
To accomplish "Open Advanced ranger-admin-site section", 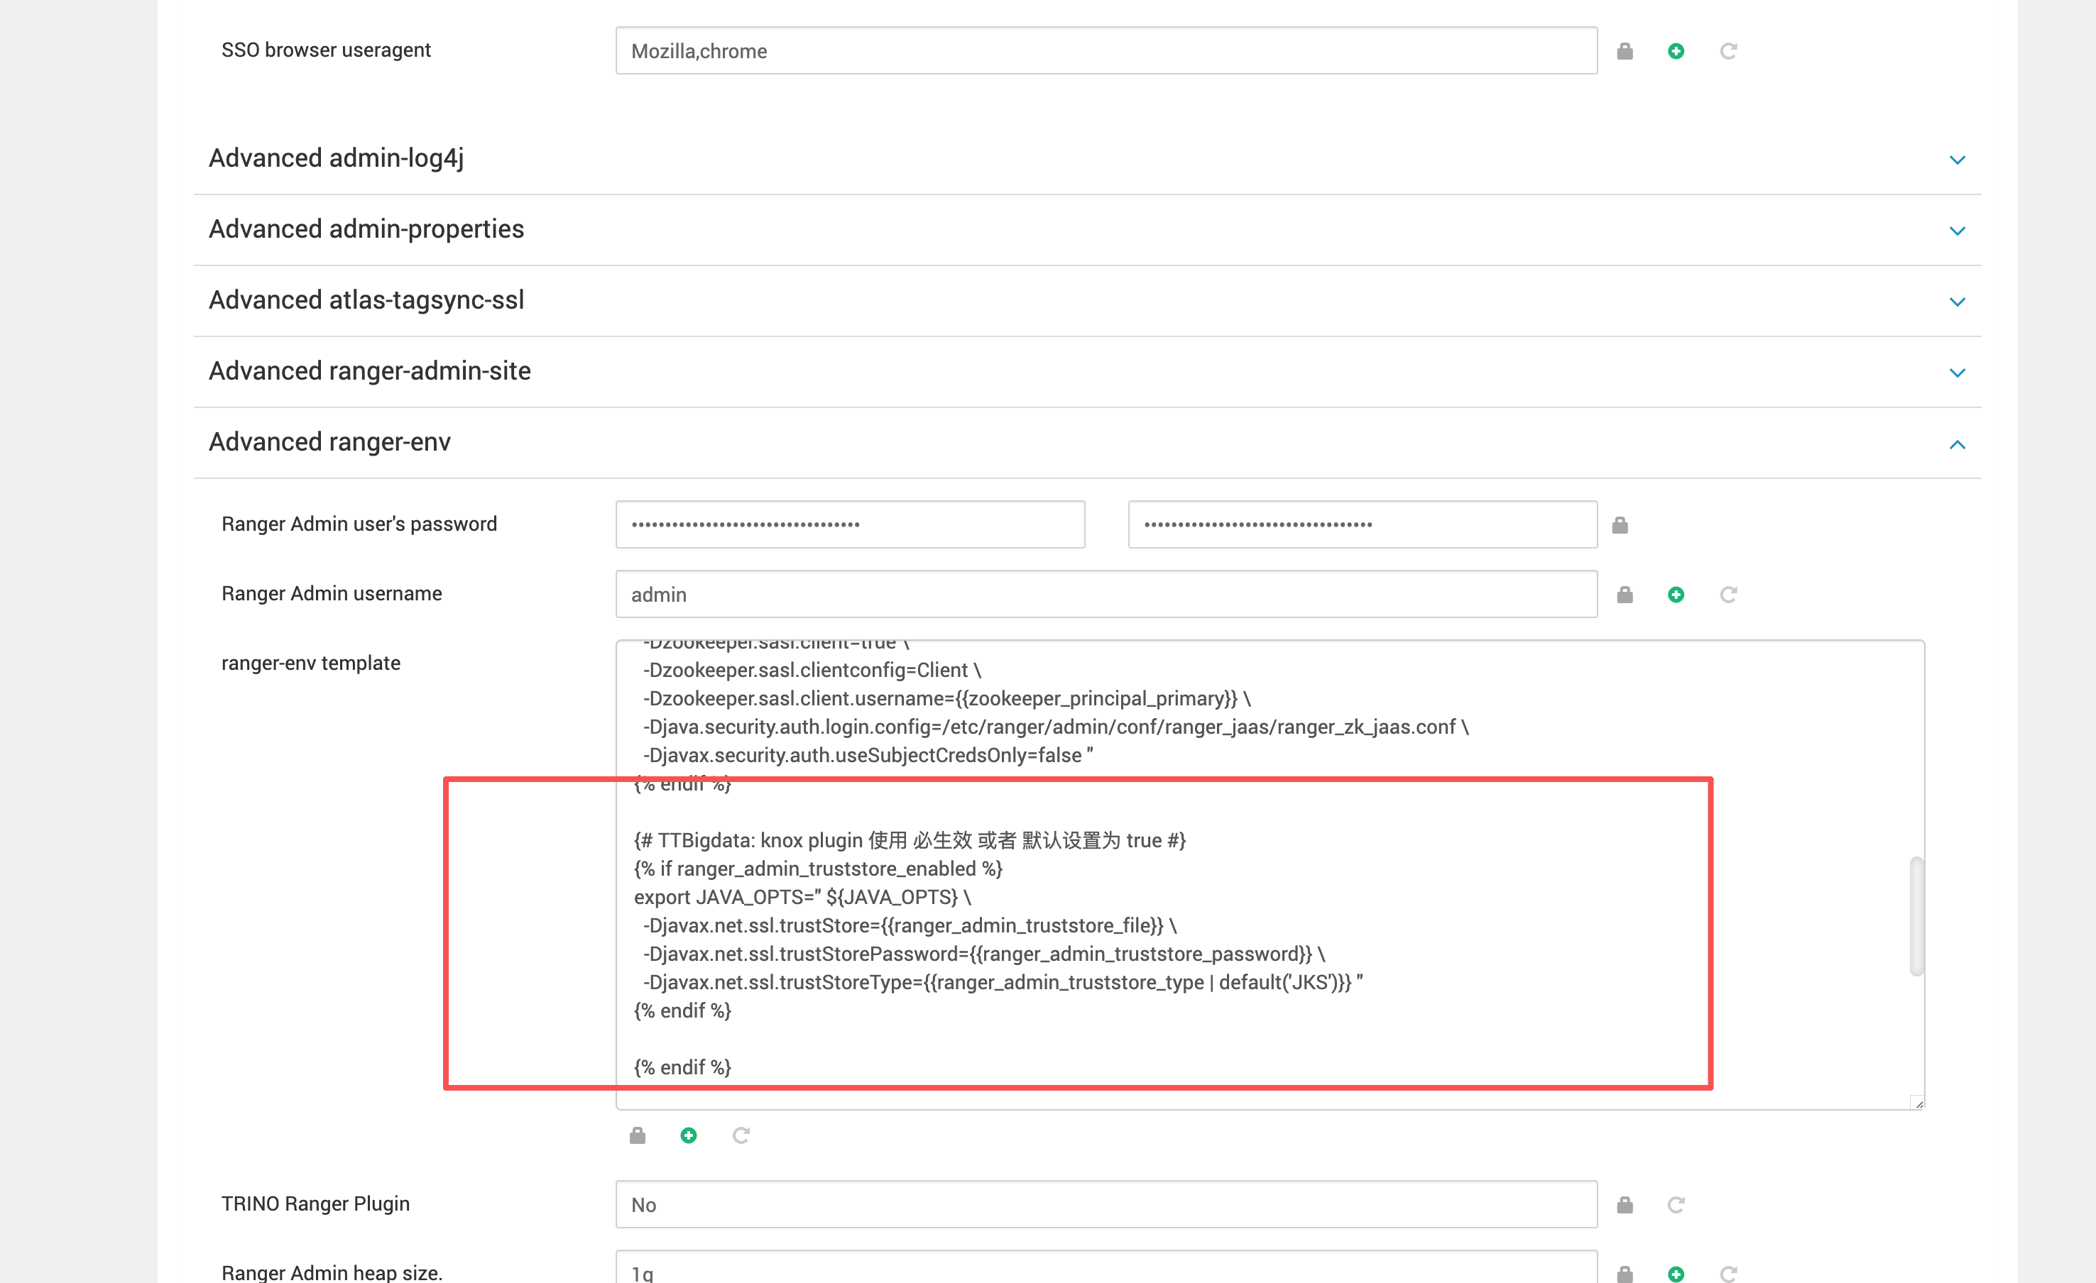I will (1958, 373).
